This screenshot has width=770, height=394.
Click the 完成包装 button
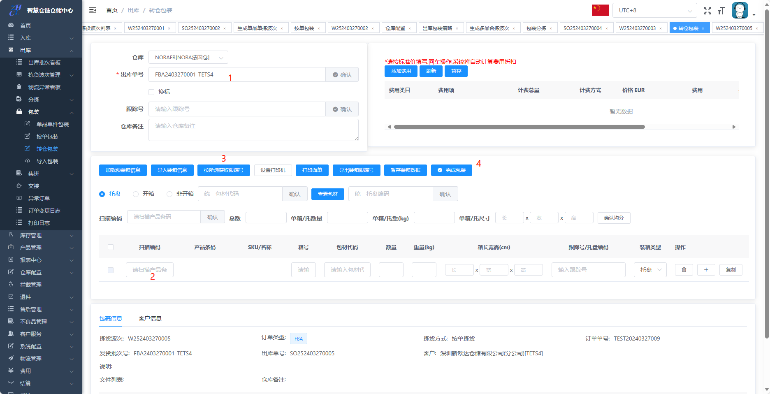pos(451,170)
